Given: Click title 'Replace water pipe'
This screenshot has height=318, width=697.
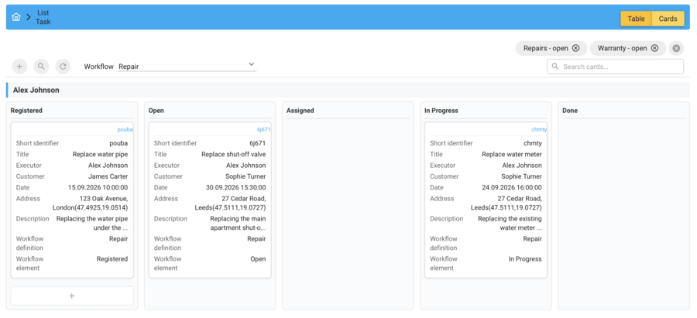Looking at the screenshot, I should [100, 155].
